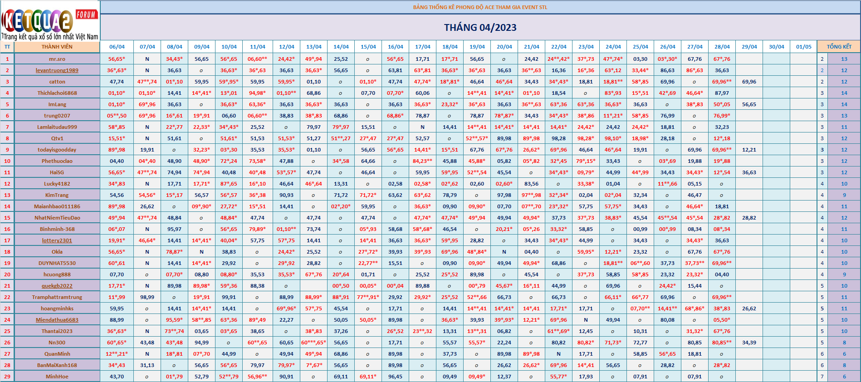The height and width of the screenshot is (382, 861).
Task: Click member name ImLang
Action: [57, 104]
